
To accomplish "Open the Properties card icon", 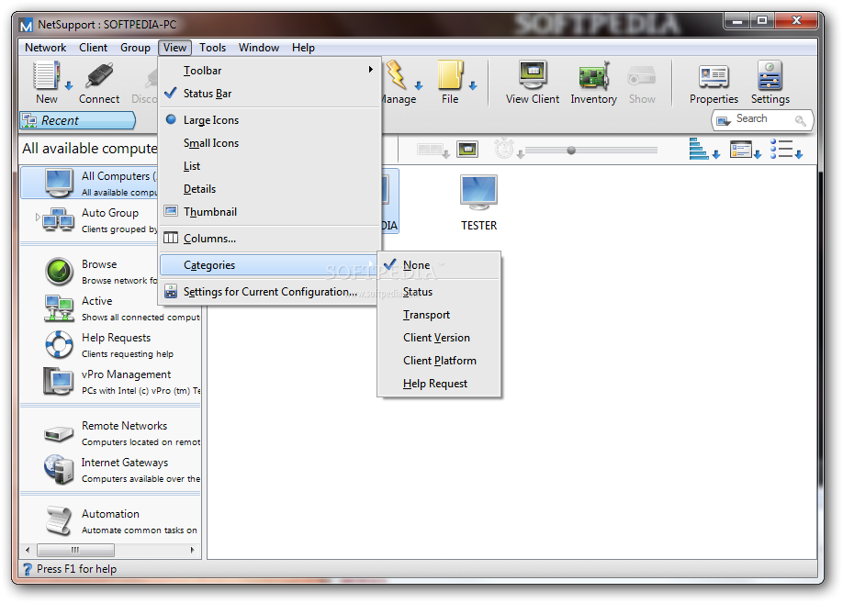I will click(x=714, y=76).
